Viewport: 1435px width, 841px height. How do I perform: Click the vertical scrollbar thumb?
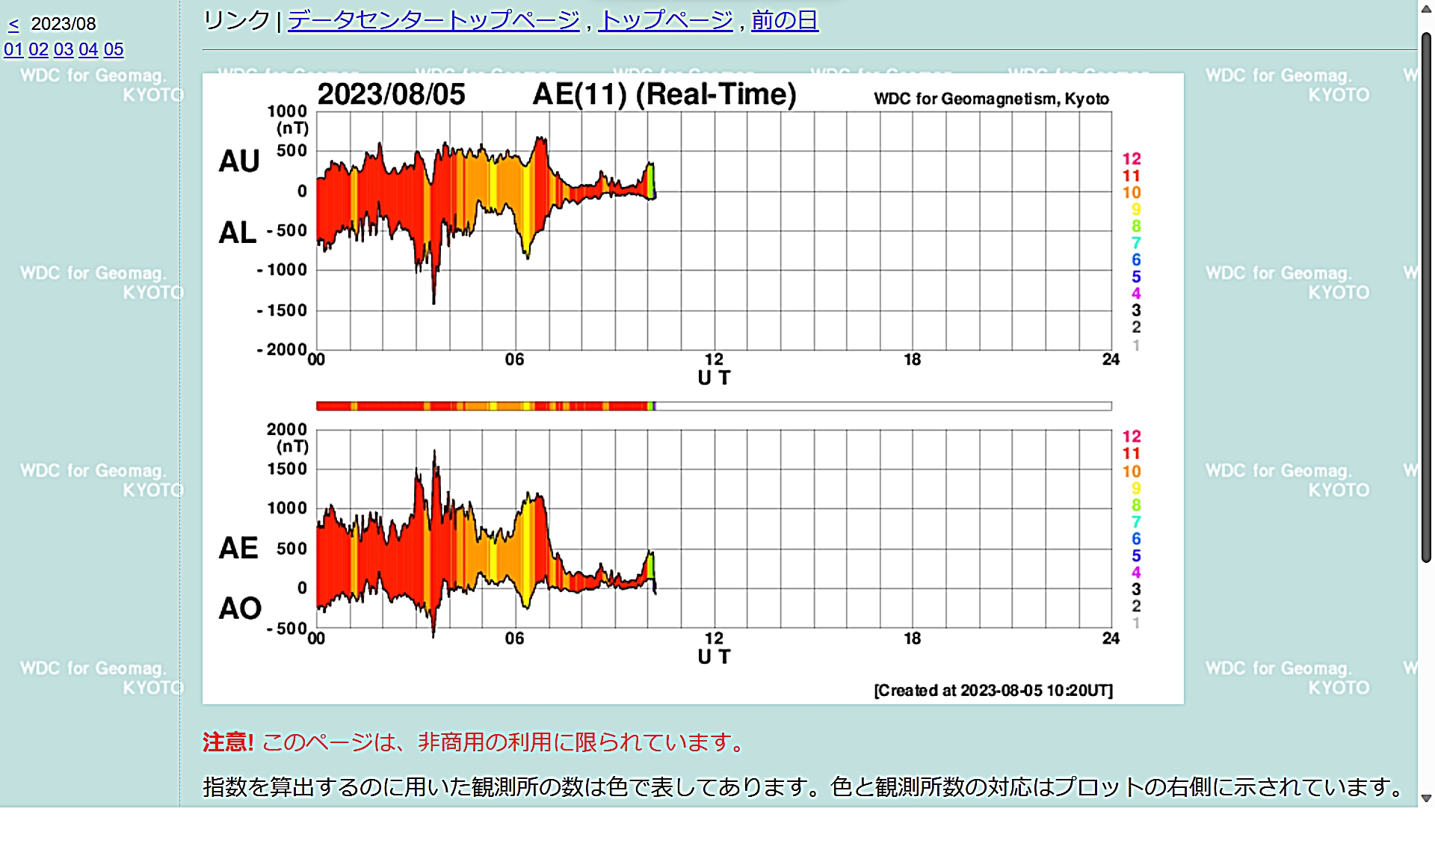(1426, 299)
